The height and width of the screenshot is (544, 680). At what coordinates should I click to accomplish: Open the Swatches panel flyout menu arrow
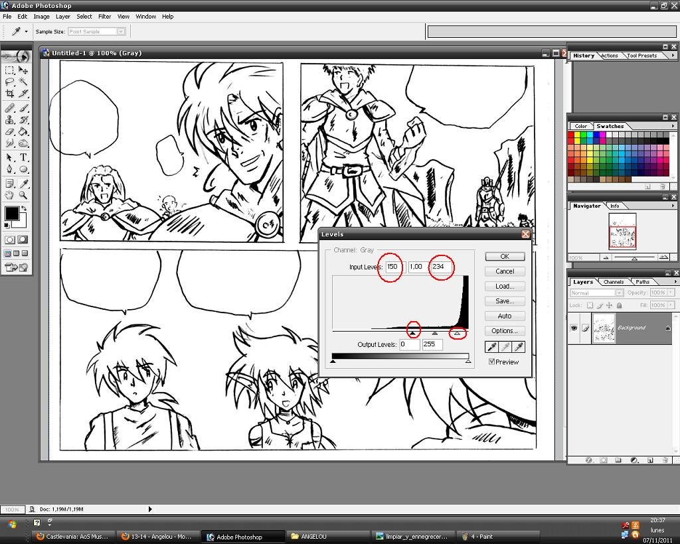(x=673, y=126)
